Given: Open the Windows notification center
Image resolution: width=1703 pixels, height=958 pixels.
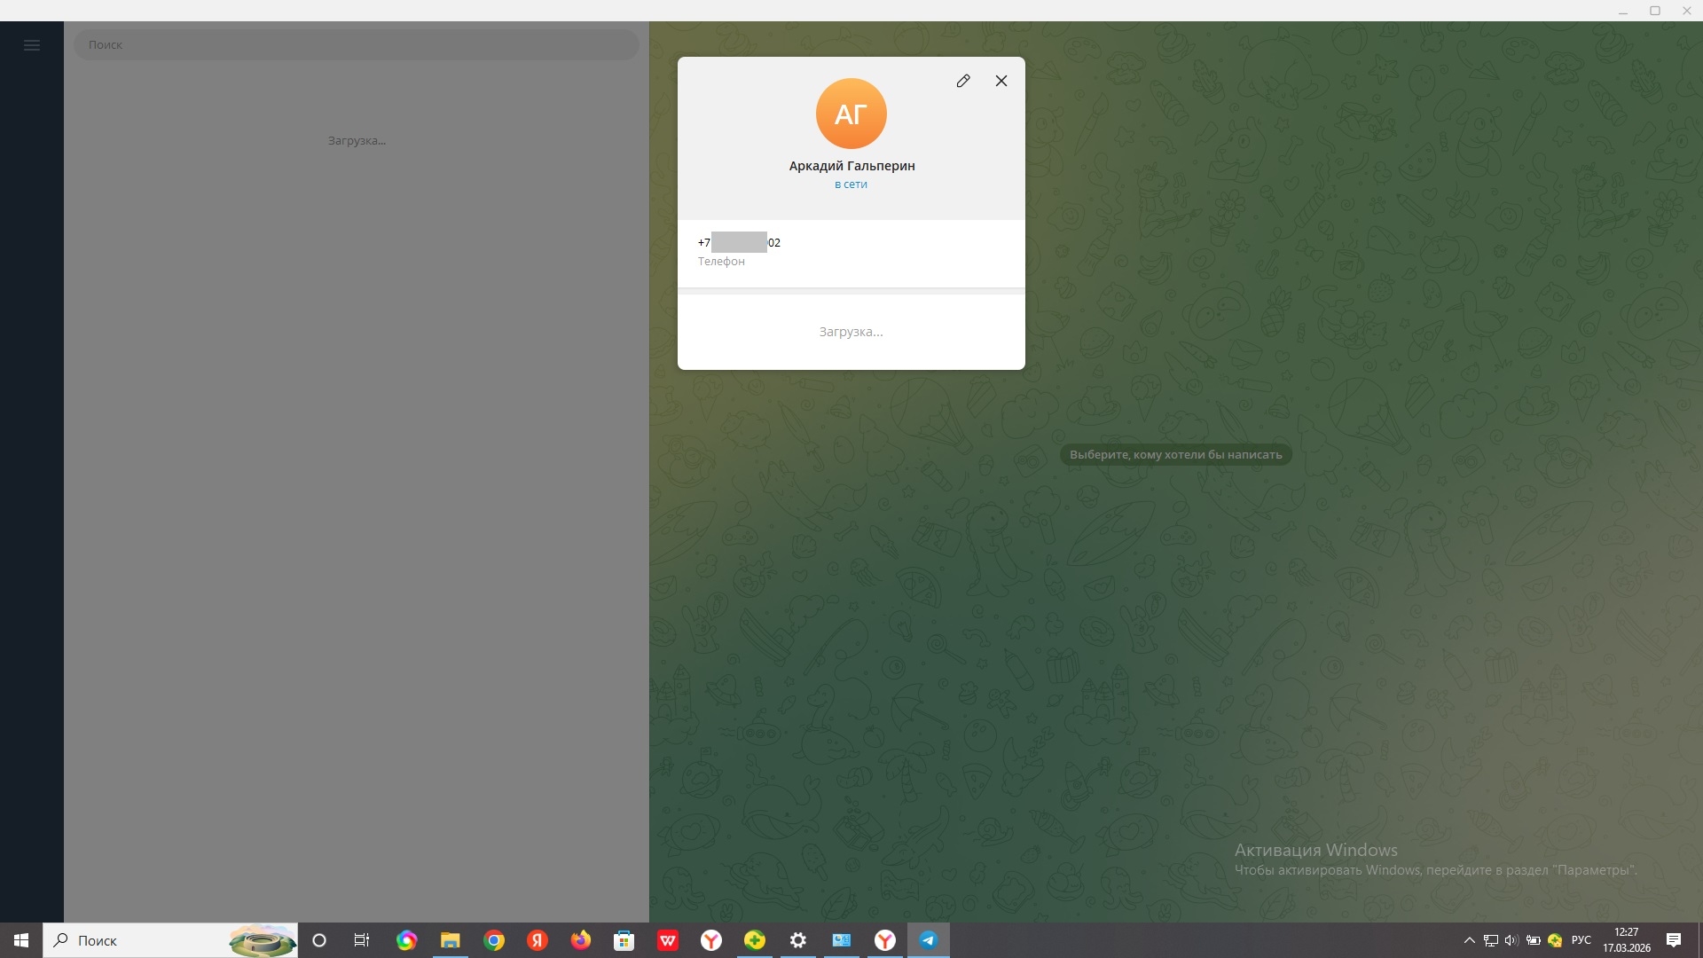Looking at the screenshot, I should tap(1674, 940).
